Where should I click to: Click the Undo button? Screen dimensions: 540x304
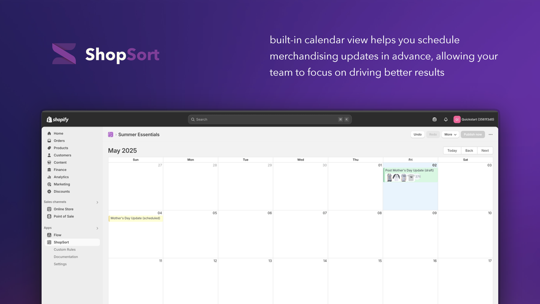pos(417,134)
